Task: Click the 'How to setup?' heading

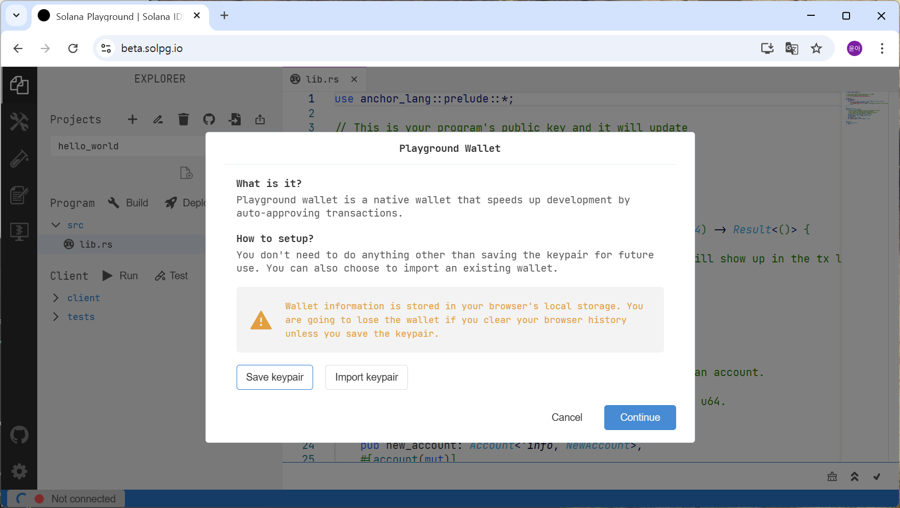Action: [275, 238]
